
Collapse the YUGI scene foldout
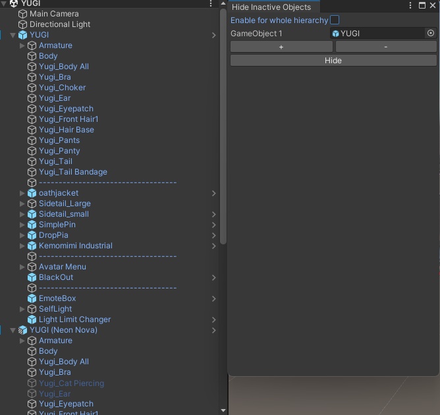[x=4, y=3]
